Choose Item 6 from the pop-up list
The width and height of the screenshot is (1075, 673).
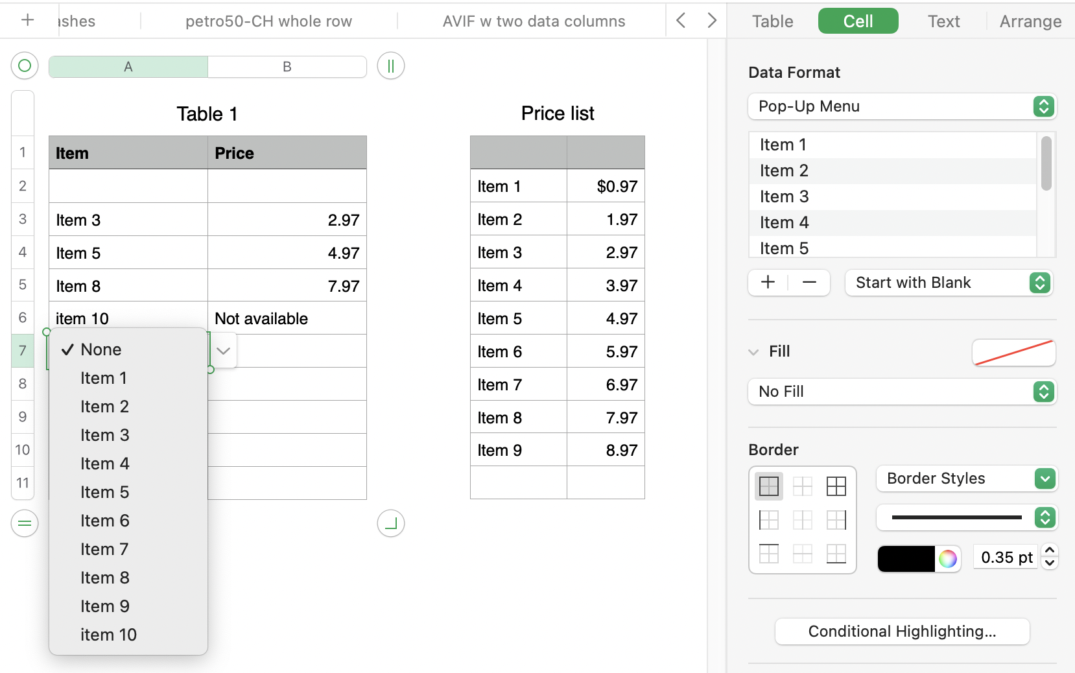tap(105, 521)
